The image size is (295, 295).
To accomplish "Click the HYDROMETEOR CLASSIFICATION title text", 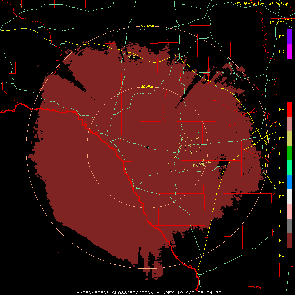I will click(x=115, y=293).
